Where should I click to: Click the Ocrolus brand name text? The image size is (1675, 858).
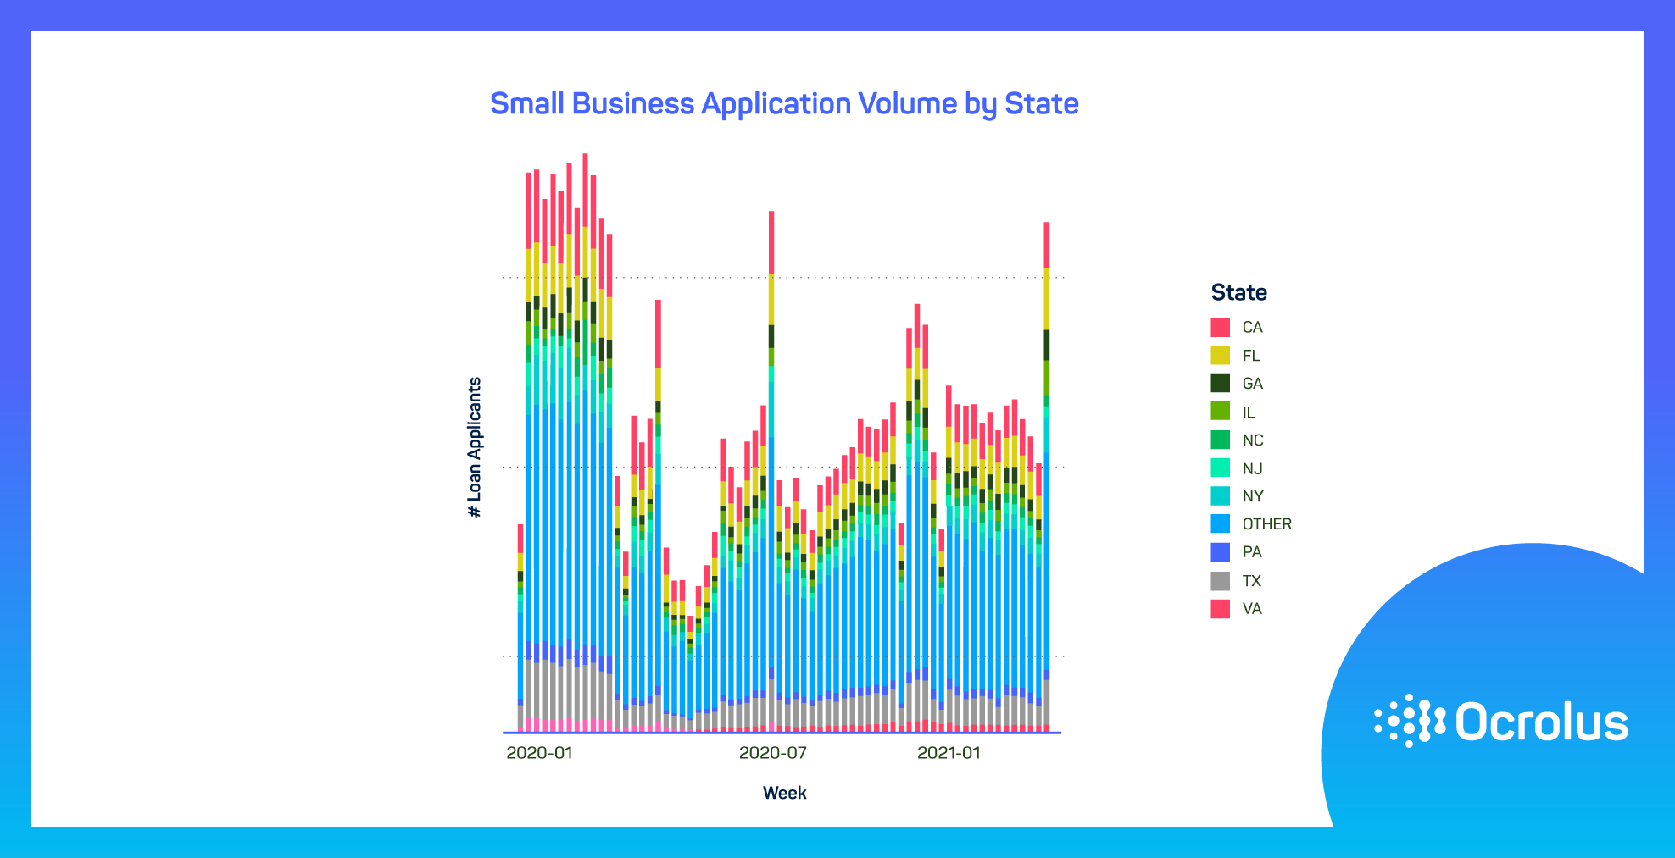coord(1542,722)
